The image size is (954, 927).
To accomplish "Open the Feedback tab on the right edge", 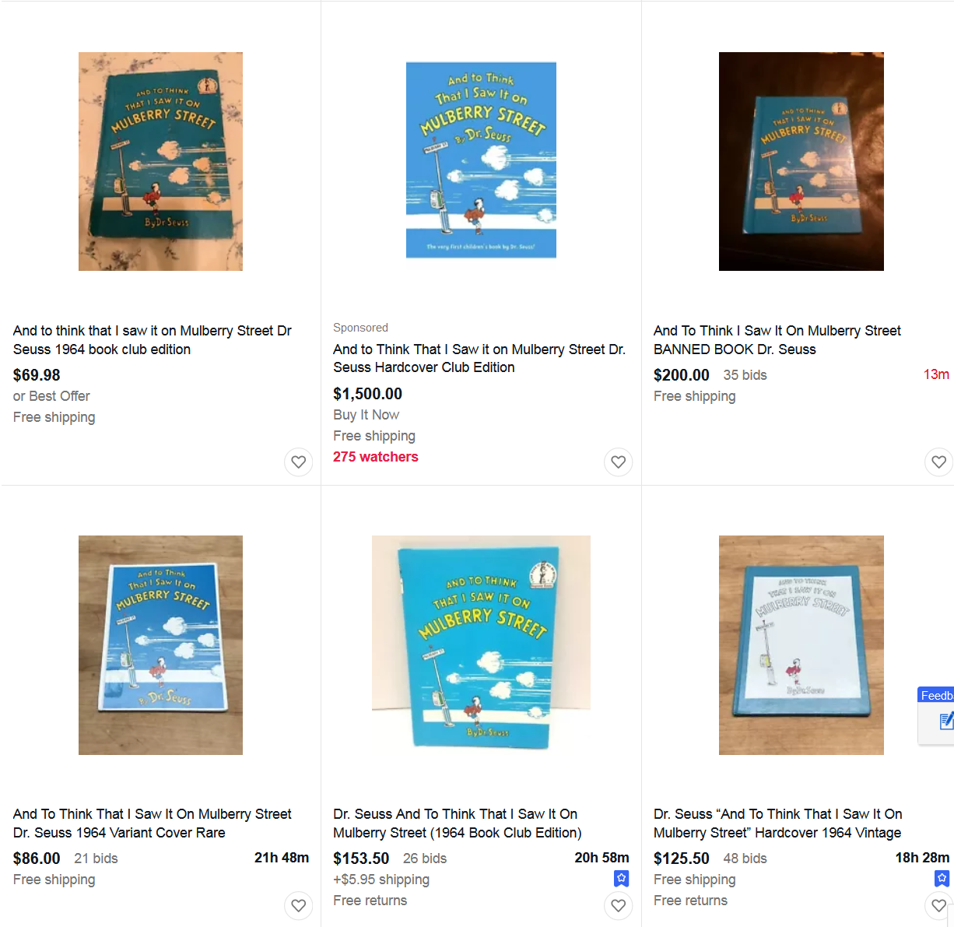I will [936, 696].
